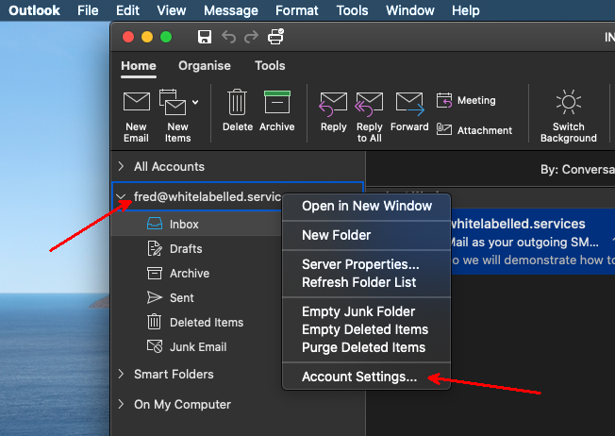Viewport: 615px width, 436px height.
Task: Click the Undo arrow in title bar
Action: click(228, 37)
